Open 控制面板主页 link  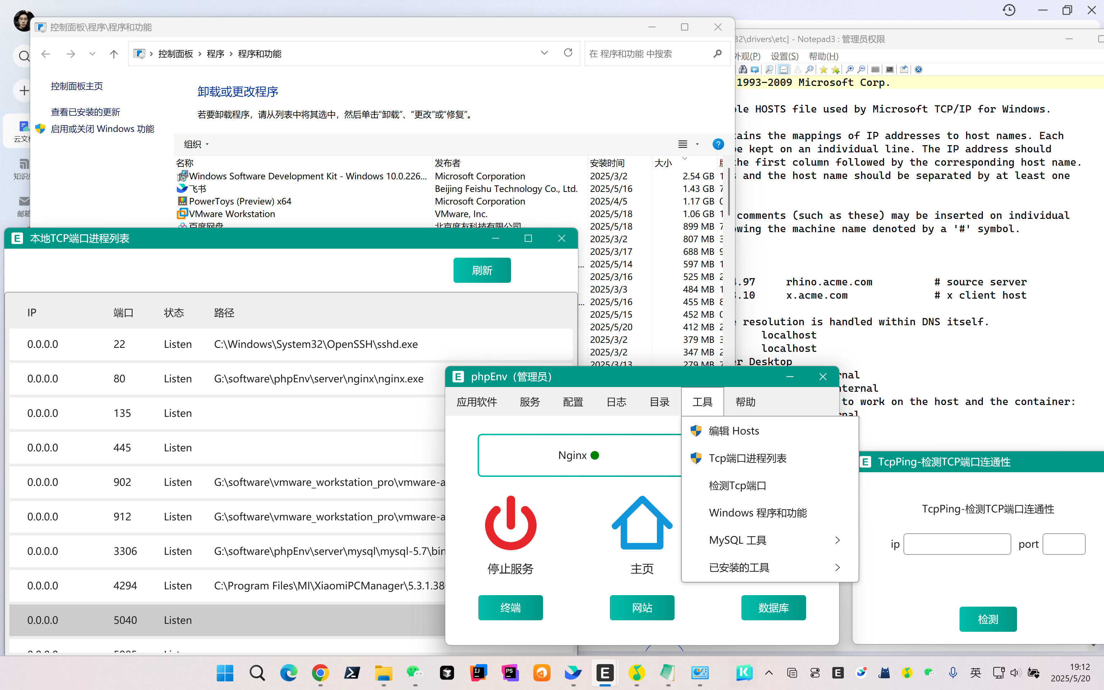77,86
